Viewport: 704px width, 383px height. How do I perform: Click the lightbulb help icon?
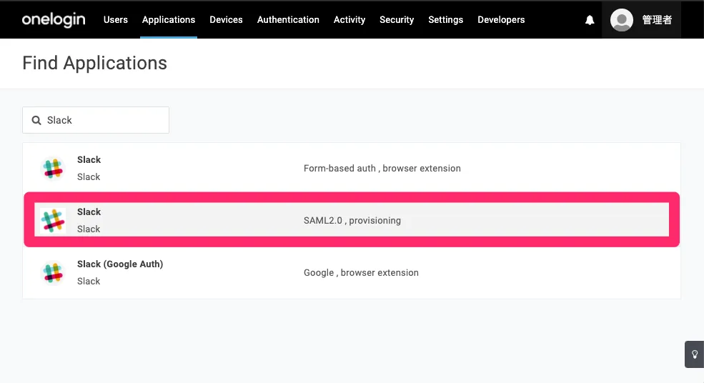tap(694, 354)
